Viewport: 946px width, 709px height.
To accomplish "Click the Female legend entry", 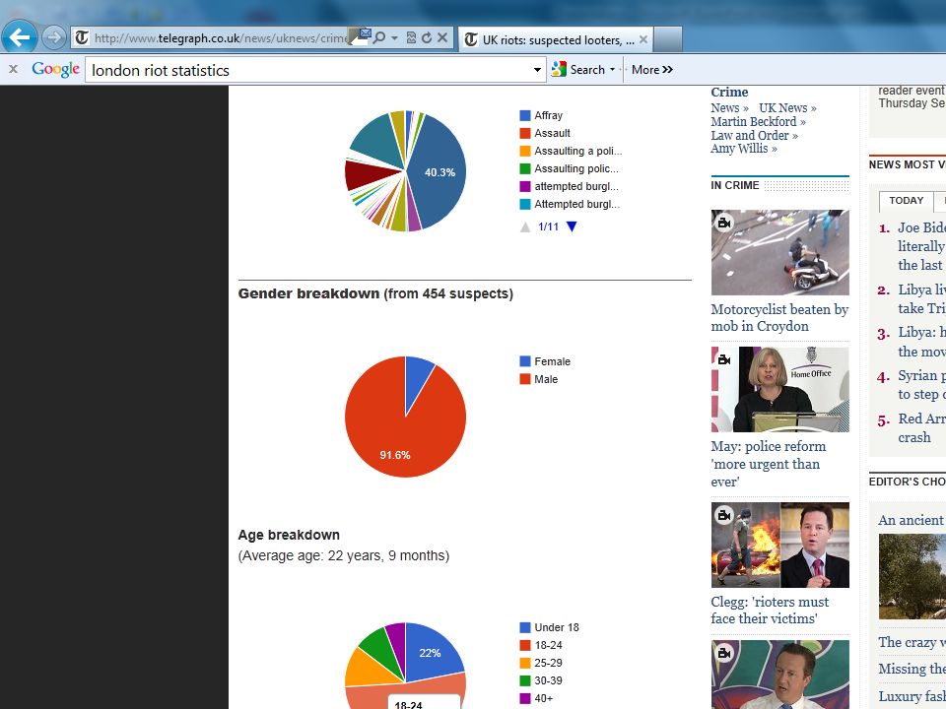I will pos(545,361).
